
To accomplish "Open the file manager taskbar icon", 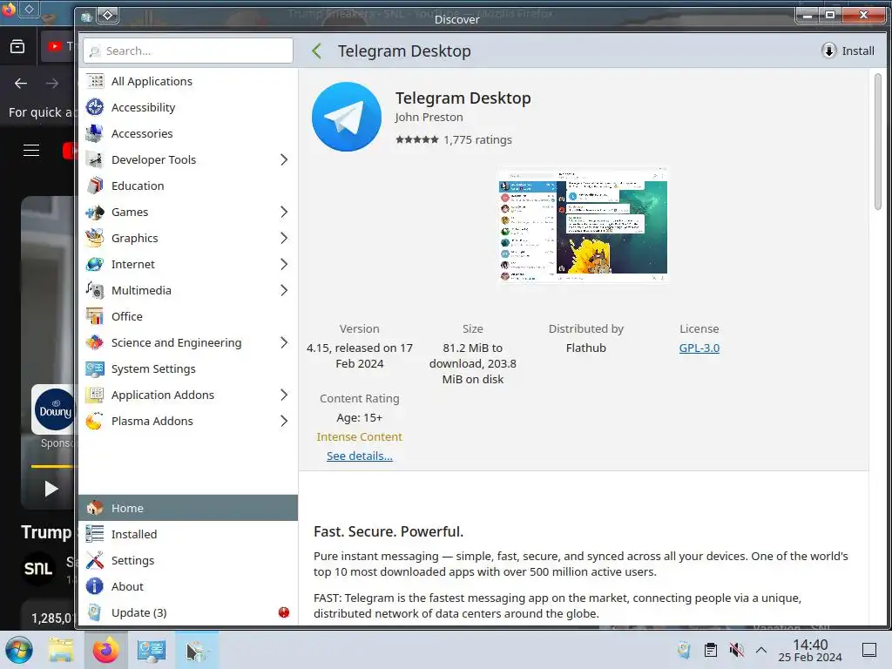I will (60, 650).
